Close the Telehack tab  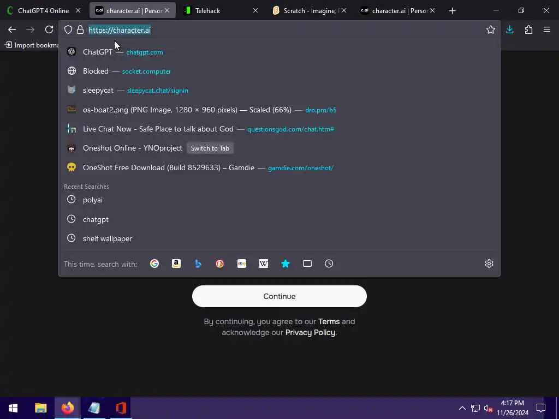pos(255,11)
